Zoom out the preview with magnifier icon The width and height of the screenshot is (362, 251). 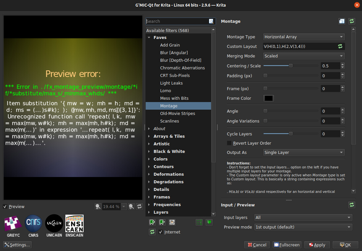point(98,206)
